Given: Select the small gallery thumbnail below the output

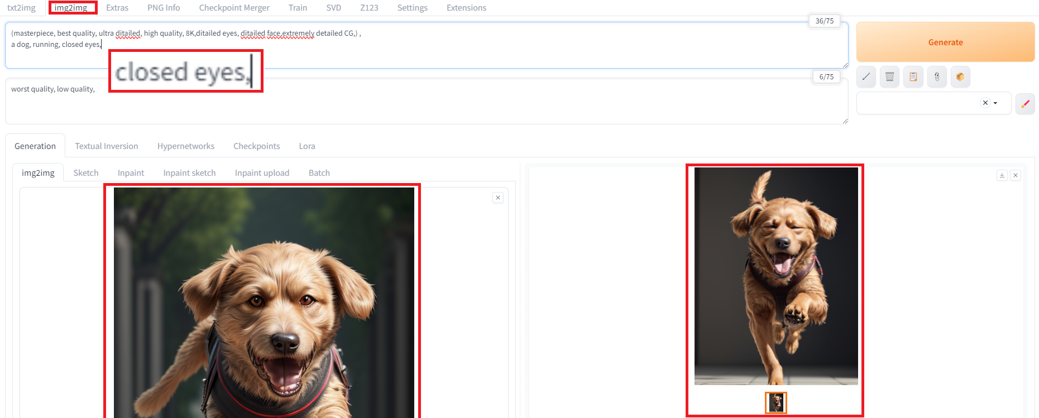Looking at the screenshot, I should 775,402.
